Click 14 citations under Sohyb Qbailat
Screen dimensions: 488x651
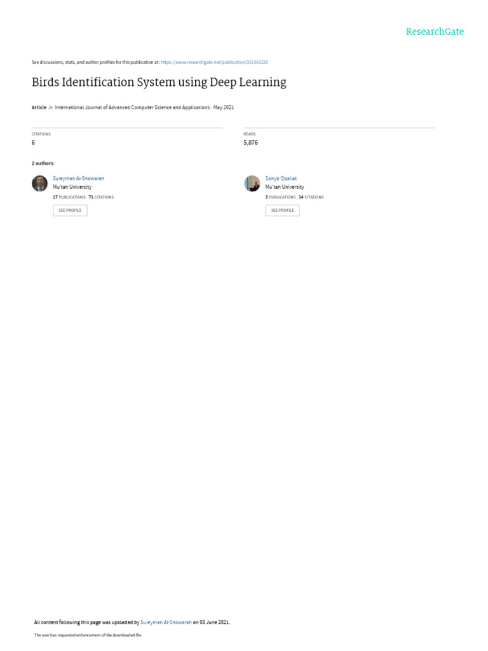click(311, 197)
